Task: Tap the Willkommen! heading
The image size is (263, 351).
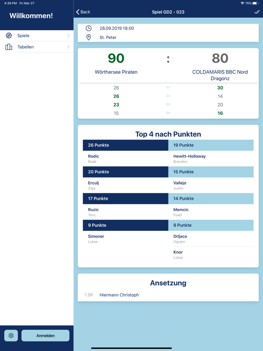Action: (x=31, y=16)
